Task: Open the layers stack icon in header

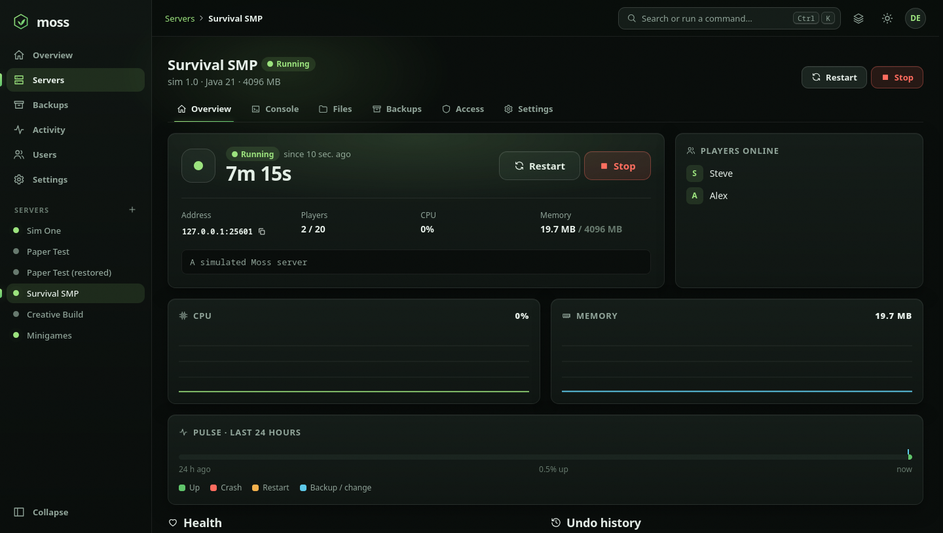Action: pos(859,18)
